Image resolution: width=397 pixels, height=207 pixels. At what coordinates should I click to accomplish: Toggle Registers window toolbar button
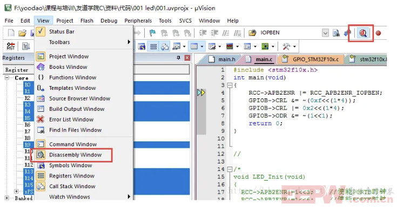[153, 46]
